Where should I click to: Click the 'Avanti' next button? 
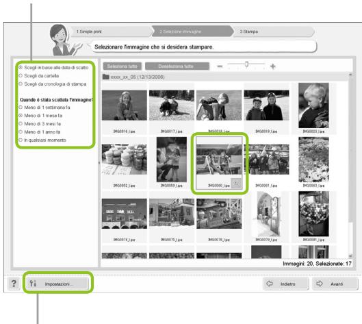(x=335, y=284)
